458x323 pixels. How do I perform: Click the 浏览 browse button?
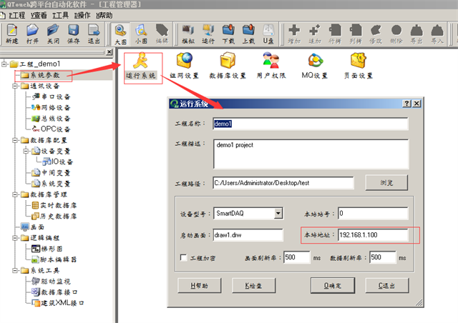(x=384, y=182)
